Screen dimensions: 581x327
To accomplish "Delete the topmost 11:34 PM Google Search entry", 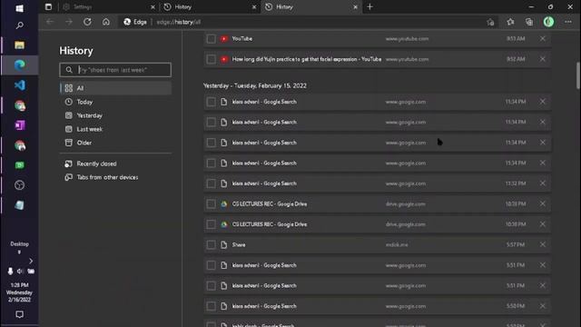I will 543,102.
